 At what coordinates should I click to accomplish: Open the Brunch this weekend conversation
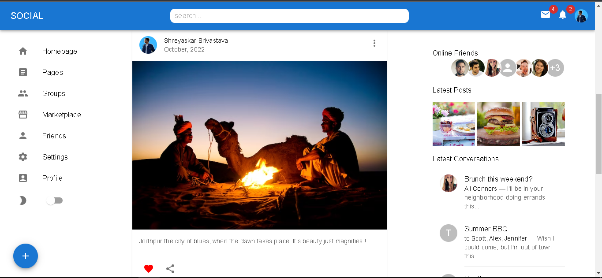pyautogui.click(x=498, y=179)
